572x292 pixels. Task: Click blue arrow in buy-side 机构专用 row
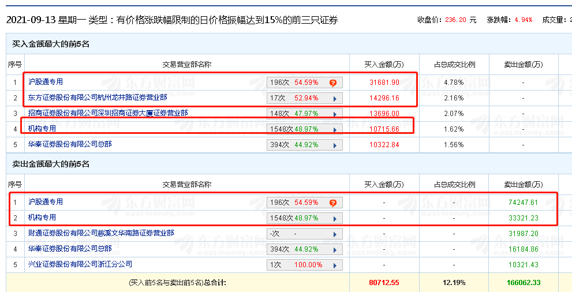click(x=335, y=129)
